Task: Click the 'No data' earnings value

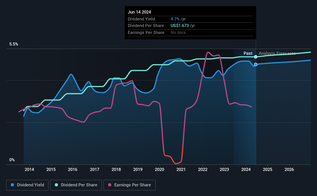Action: 178,32
